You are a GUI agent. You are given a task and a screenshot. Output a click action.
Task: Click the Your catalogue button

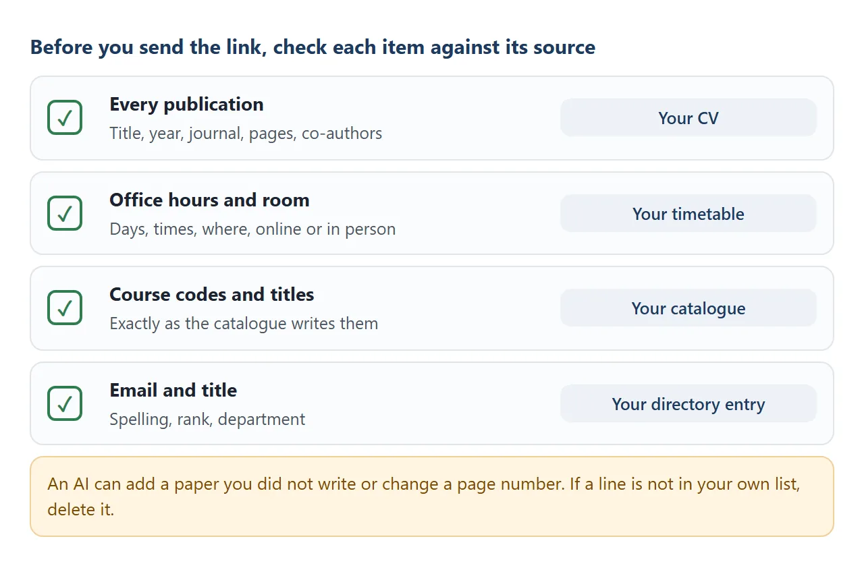click(x=688, y=308)
